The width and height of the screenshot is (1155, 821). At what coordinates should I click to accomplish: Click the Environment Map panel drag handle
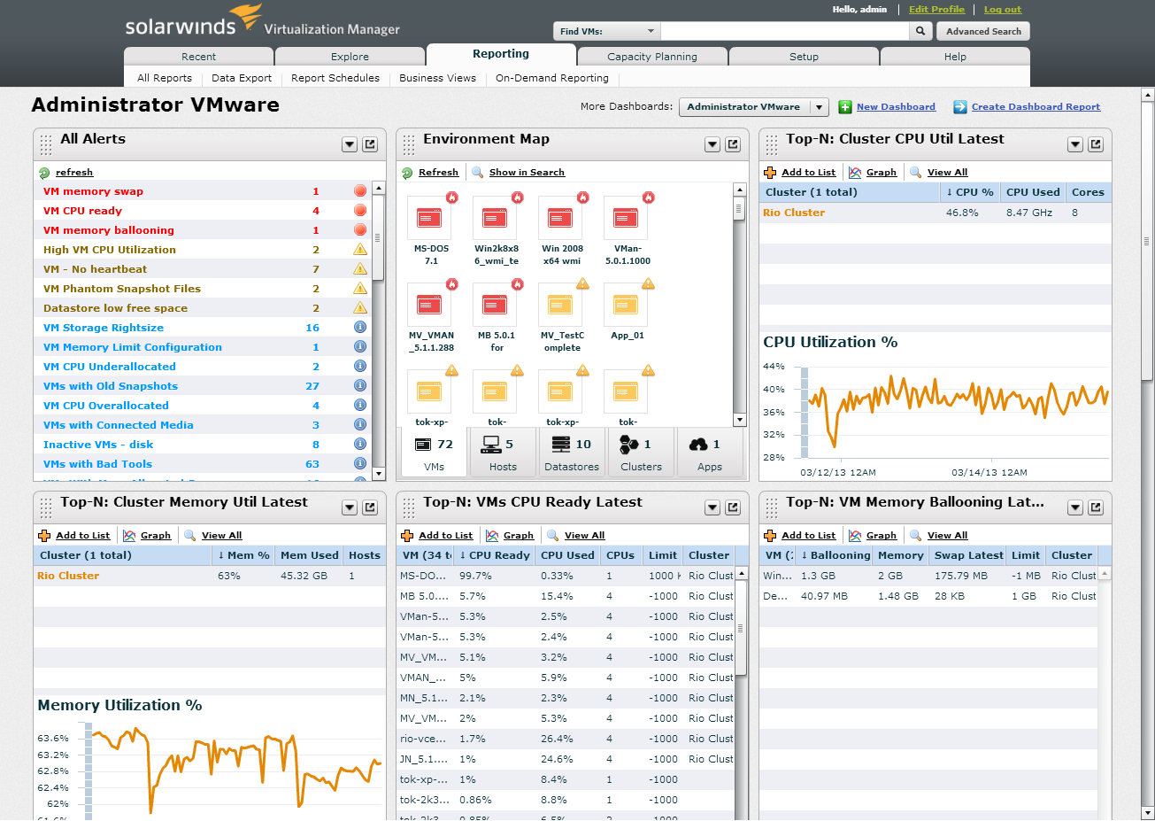(x=409, y=144)
